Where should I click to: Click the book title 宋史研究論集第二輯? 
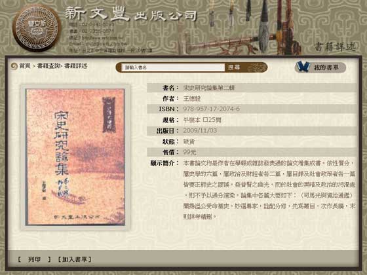[209, 88]
